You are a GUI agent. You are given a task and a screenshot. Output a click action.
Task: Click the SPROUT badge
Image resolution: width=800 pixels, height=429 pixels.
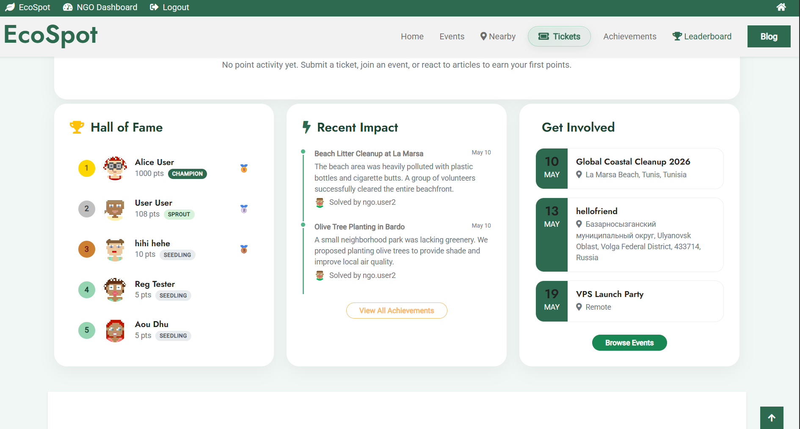click(x=179, y=214)
